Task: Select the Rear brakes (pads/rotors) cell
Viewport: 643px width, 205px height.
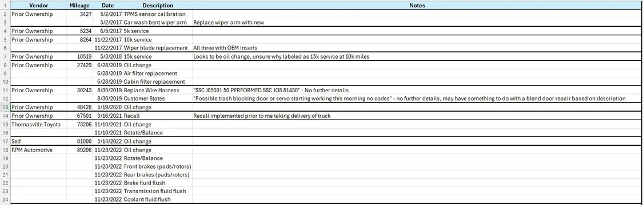Action: 158,174
